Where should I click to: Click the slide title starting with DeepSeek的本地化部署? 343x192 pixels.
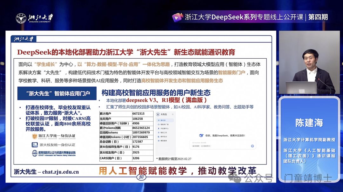tap(126, 52)
